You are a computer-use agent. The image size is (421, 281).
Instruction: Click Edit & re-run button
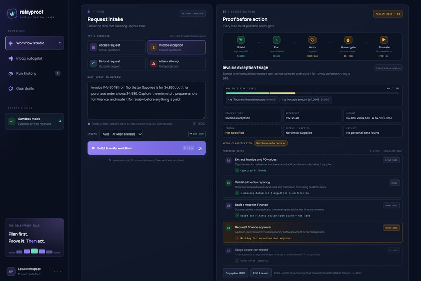261,273
